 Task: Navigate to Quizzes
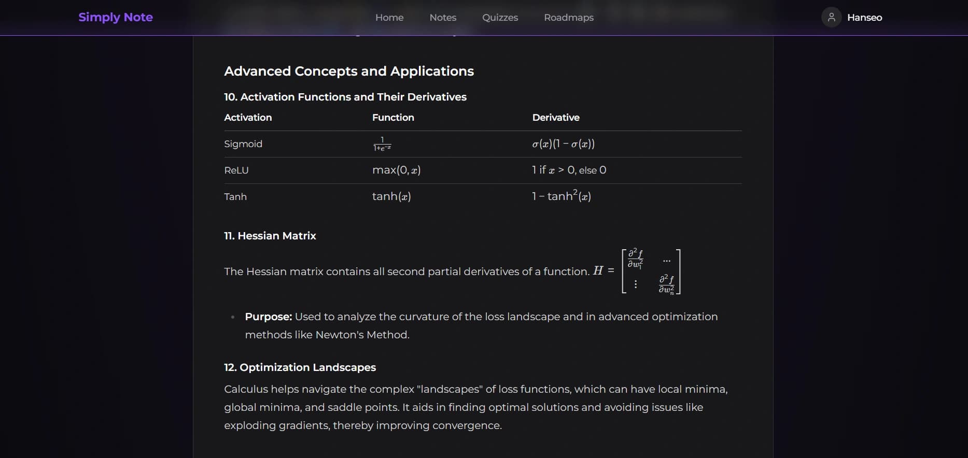[x=500, y=17]
